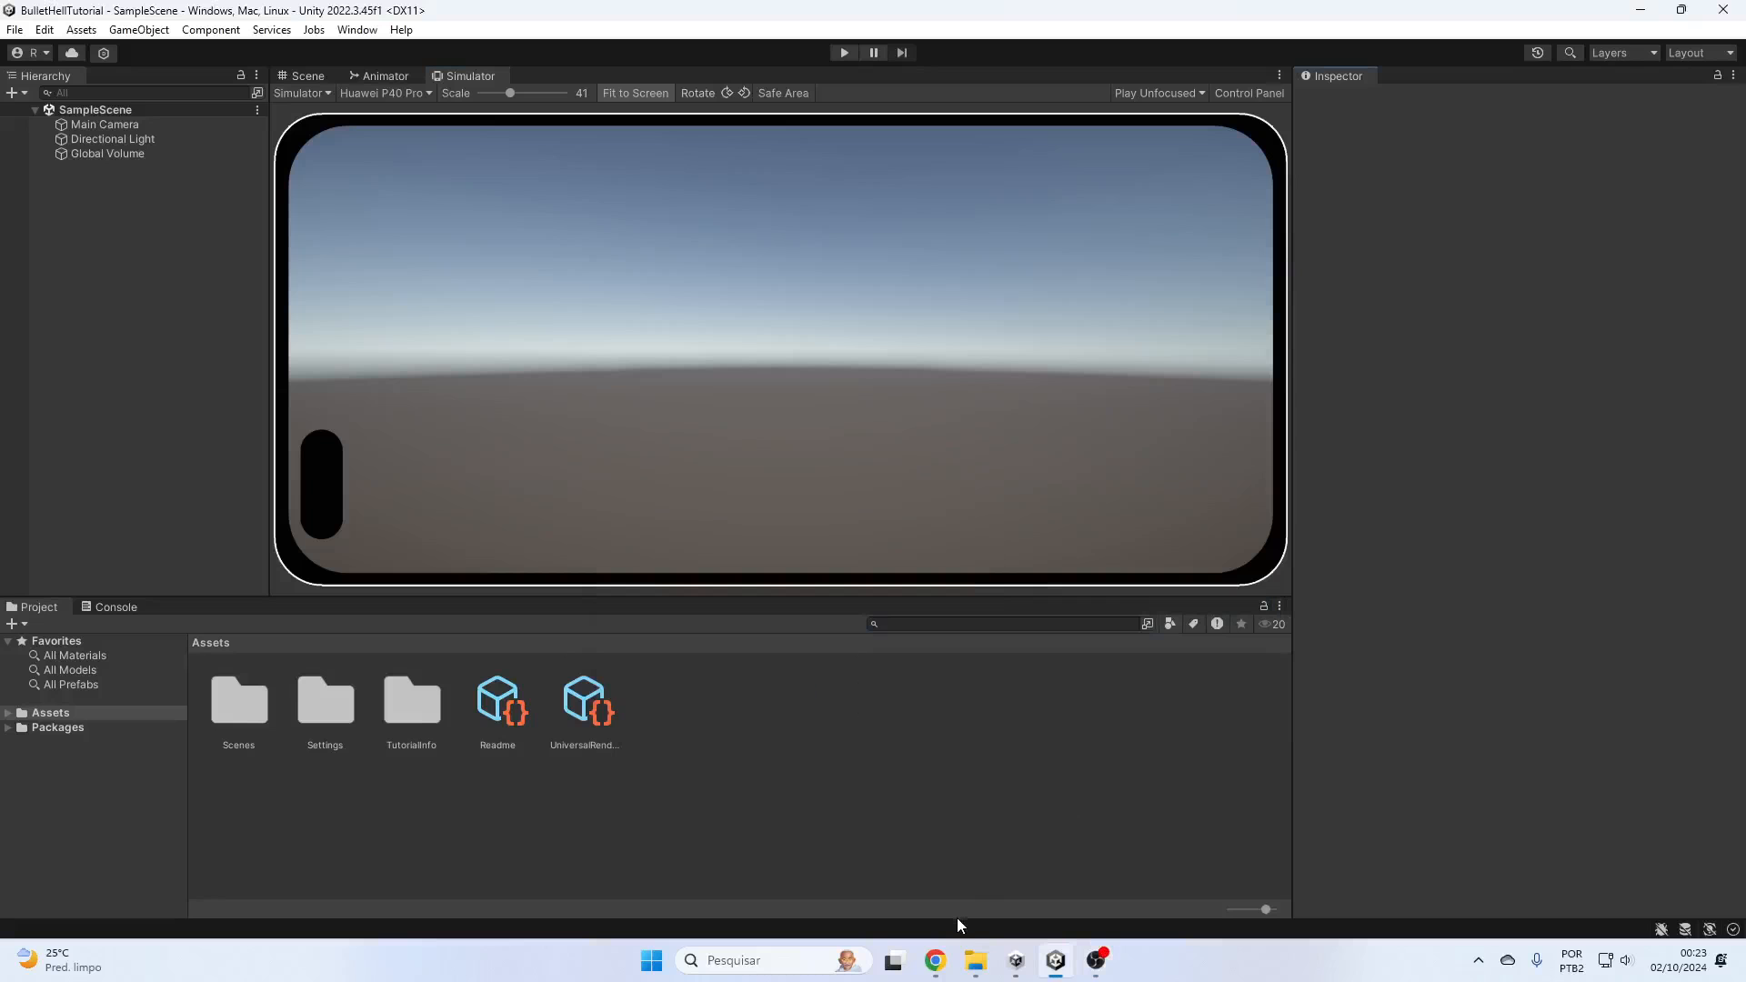Switch to the Scene tab
1746x982 pixels.
click(302, 76)
